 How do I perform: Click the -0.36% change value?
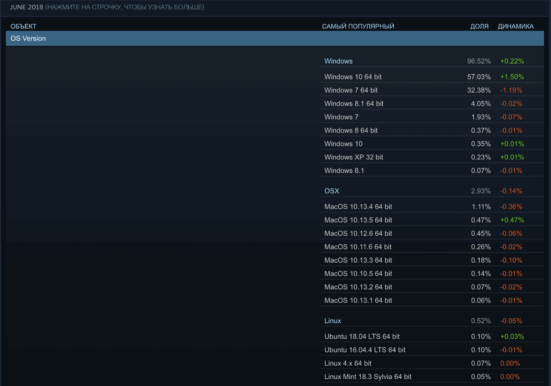511,207
